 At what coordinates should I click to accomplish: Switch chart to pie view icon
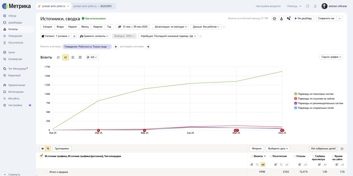[58, 57]
